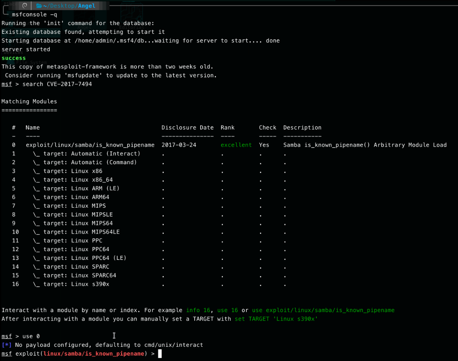Click module name exploit/linux/samba/is_known_pipename in row 0
The height and width of the screenshot is (361, 458).
90,145
